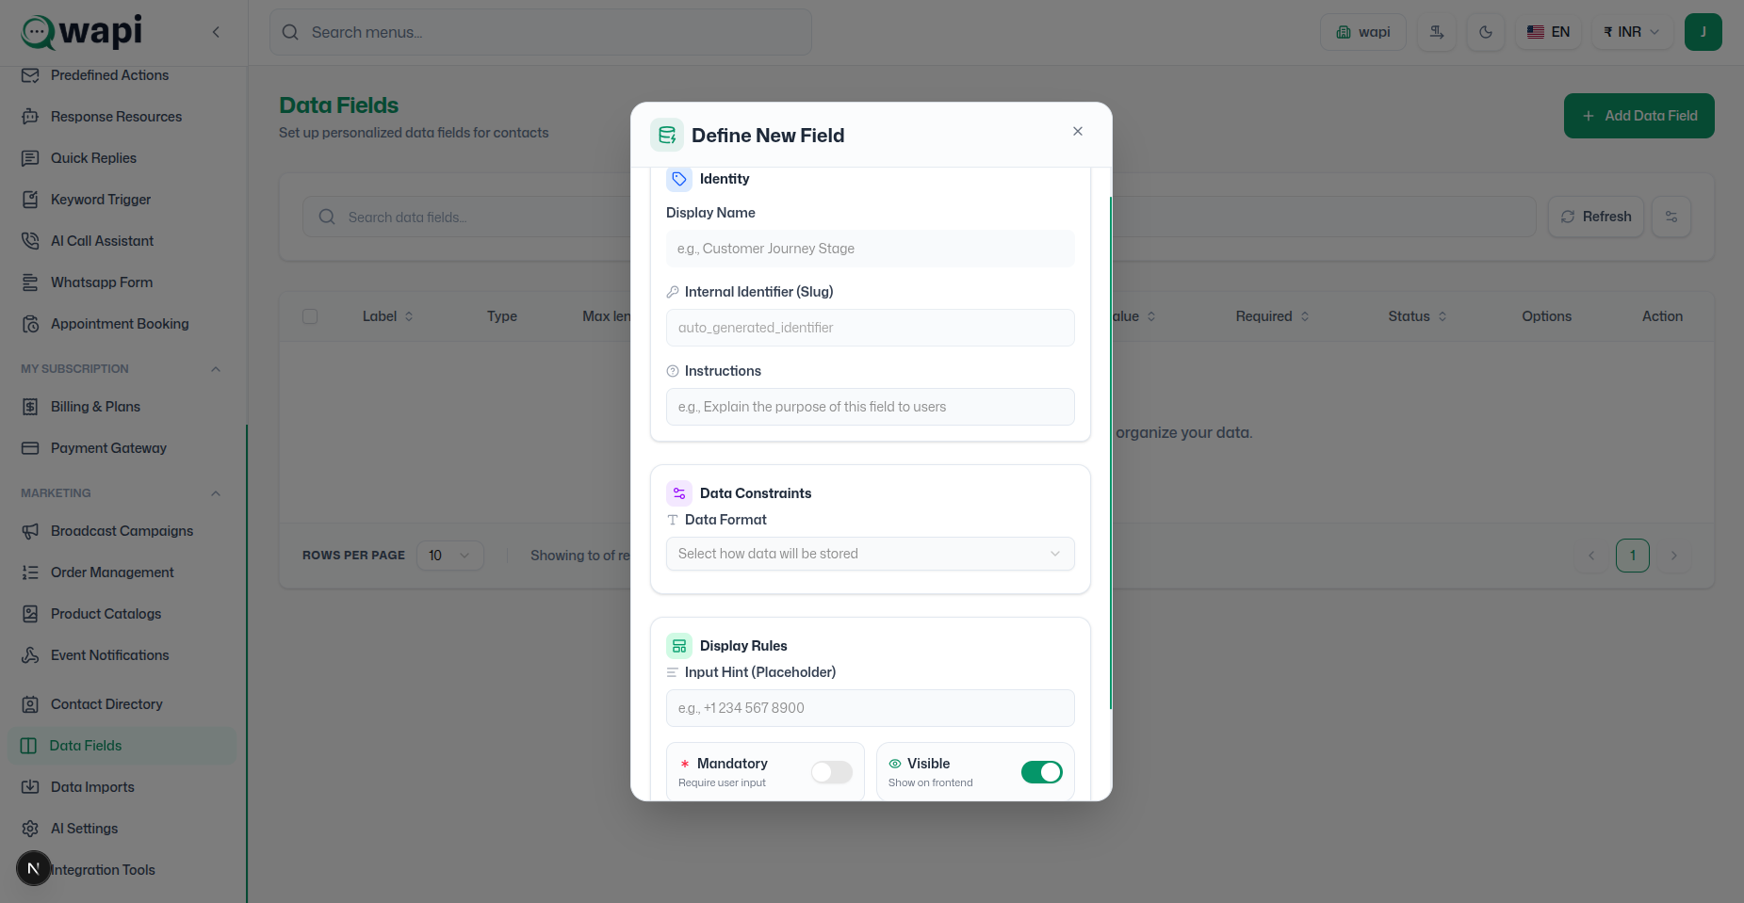Screen dimensions: 1744x903
Task: Click the Whatsapp Form icon
Action: click(x=30, y=282)
